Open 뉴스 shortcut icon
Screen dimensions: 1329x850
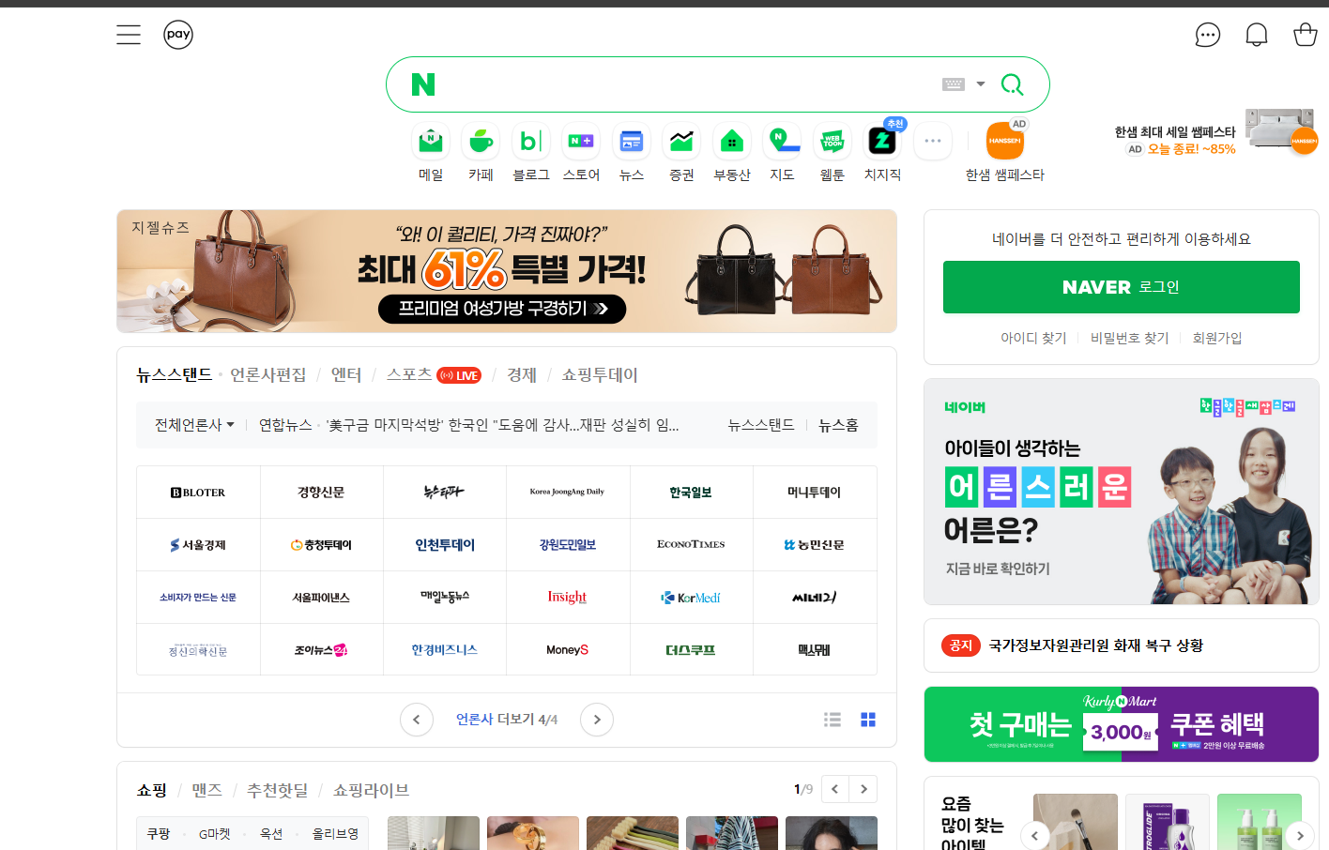click(x=632, y=142)
